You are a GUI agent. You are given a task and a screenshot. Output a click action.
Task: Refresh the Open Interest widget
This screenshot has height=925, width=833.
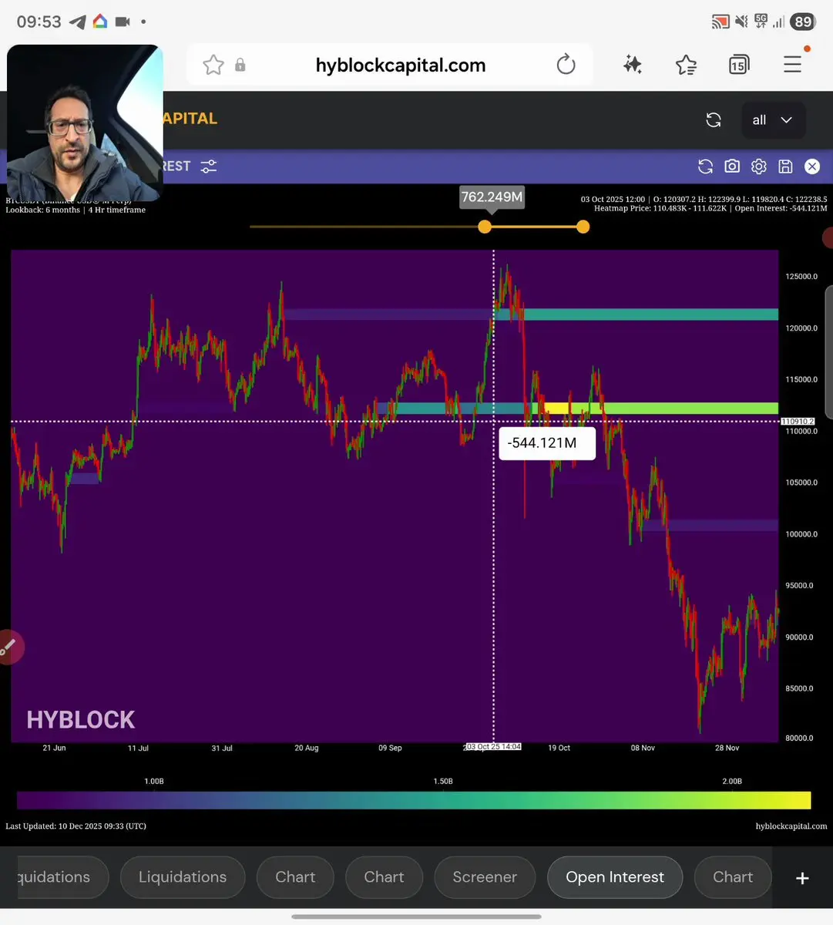point(705,166)
